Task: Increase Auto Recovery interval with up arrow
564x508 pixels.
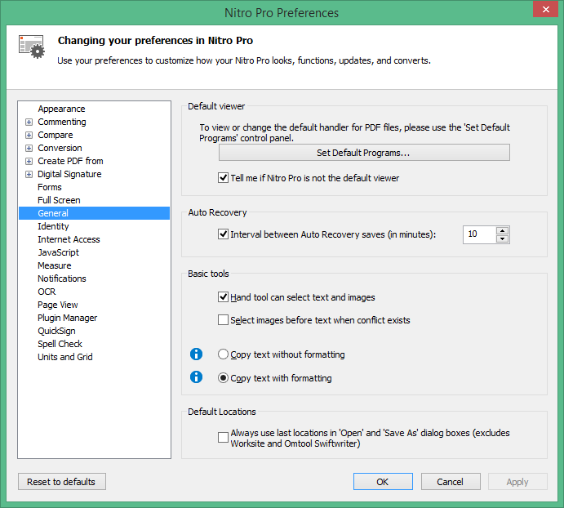Action: tap(503, 231)
